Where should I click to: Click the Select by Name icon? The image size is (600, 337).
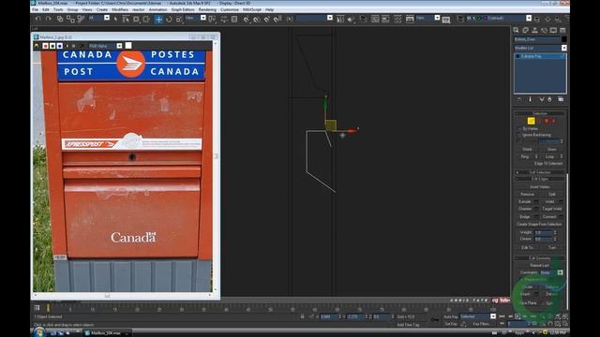click(126, 19)
